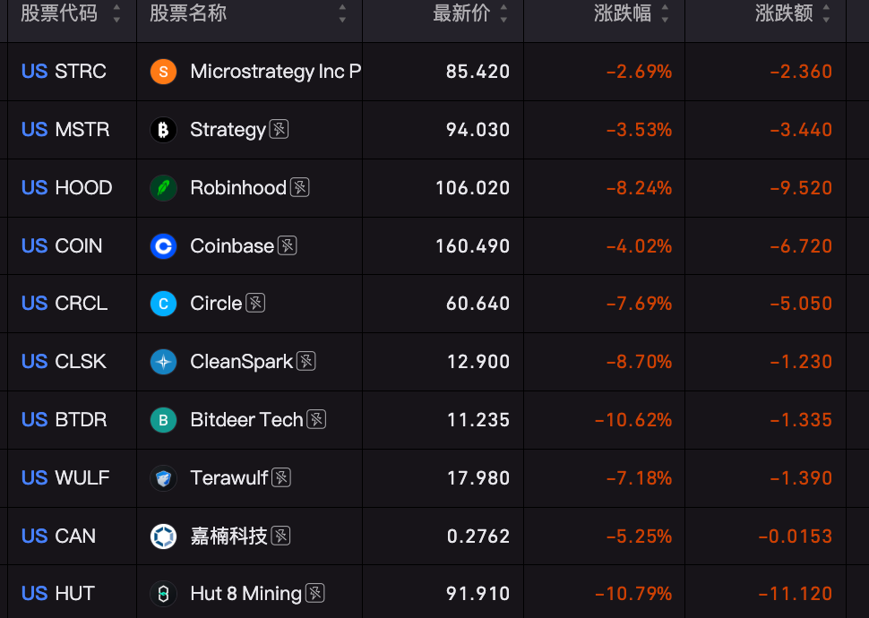Screen dimensions: 869x618
Task: Click the orange Microstrategy Inc logo icon
Action: point(163,72)
